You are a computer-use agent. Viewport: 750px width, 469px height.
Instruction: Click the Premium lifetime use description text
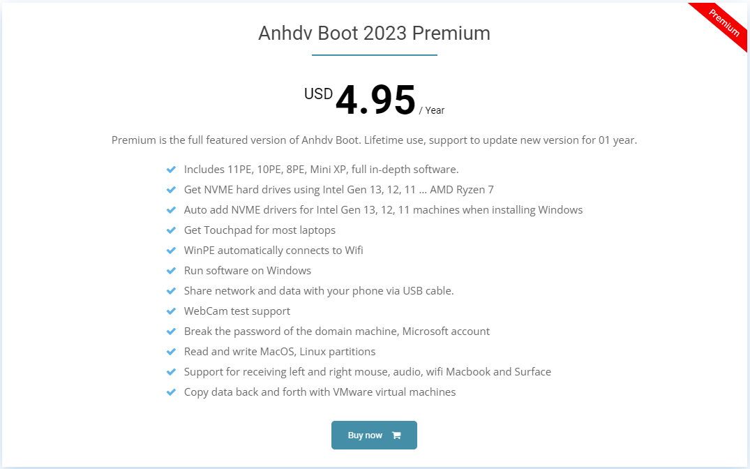[x=374, y=140]
